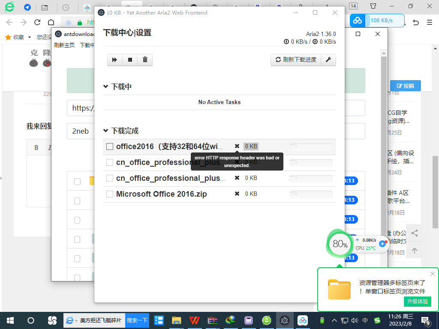Open taskbar notification center
Viewport: 439px width, 329px height.
coord(426,321)
